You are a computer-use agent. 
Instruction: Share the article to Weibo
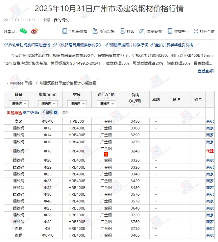(34, 31)
